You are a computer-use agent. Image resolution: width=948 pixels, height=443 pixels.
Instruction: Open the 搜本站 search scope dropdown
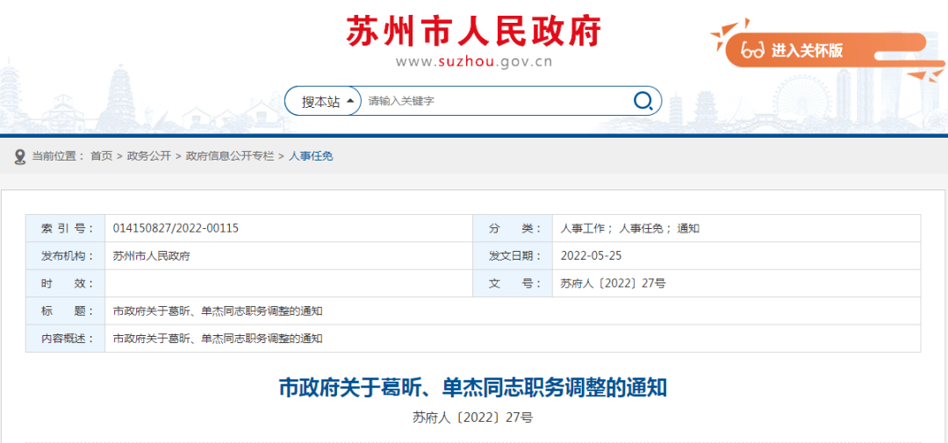323,102
